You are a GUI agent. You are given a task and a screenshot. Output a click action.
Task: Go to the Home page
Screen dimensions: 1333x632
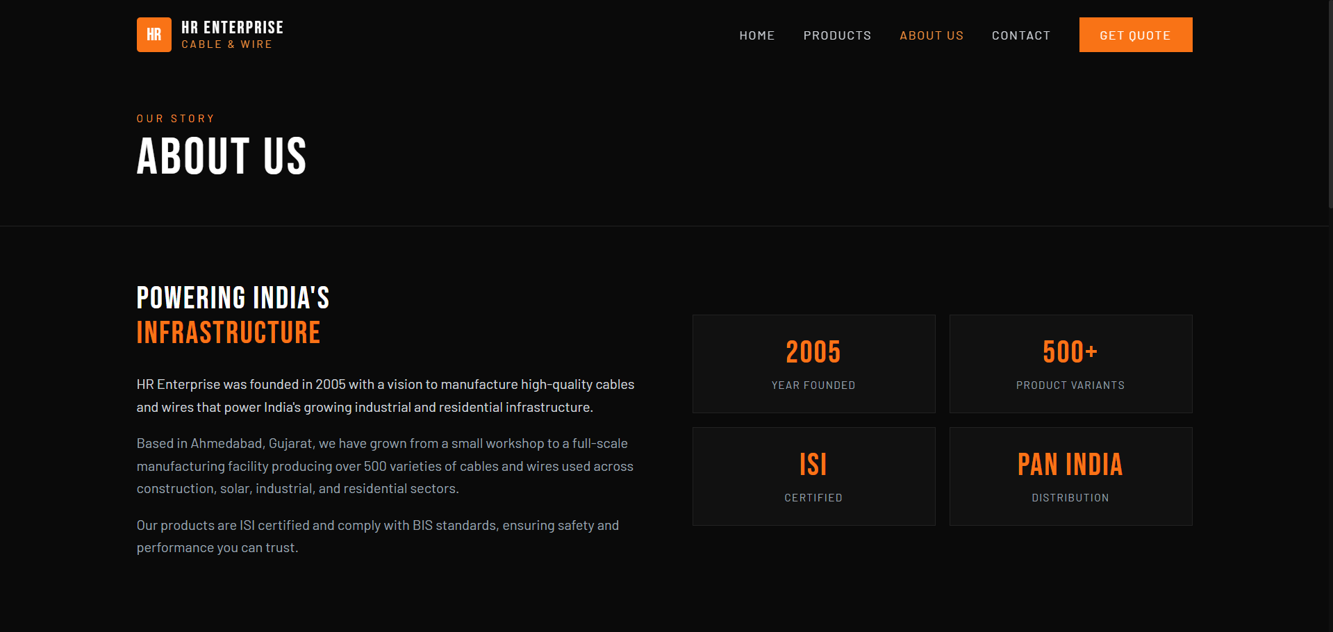tap(756, 35)
